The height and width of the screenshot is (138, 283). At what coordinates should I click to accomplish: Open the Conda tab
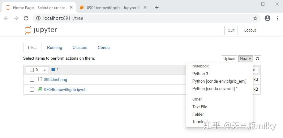click(104, 47)
